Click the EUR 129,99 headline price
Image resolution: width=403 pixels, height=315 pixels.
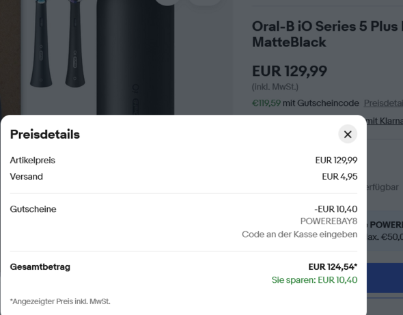[x=290, y=71]
